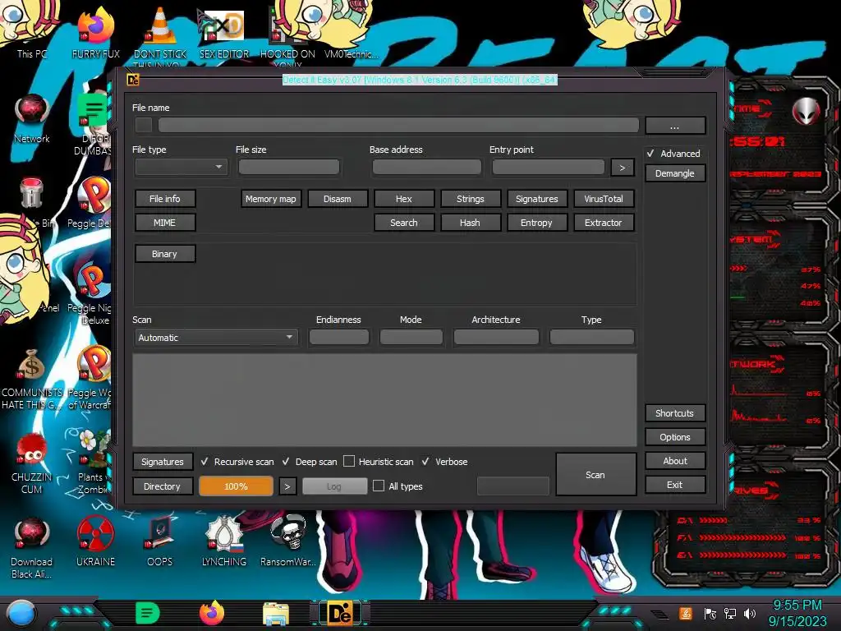Click the taskbar clock showing 9:55 PM
This screenshot has width=841, height=631.
tap(797, 613)
